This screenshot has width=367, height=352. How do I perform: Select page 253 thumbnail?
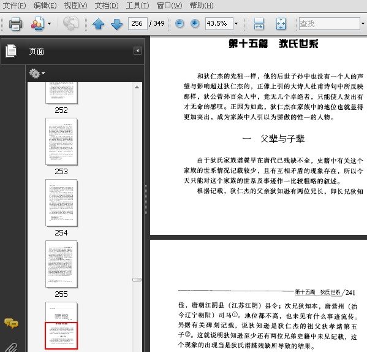pos(61,142)
